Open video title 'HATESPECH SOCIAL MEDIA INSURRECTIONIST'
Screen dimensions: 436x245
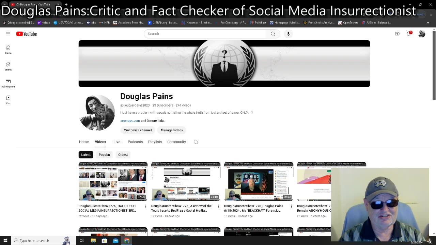(108, 208)
